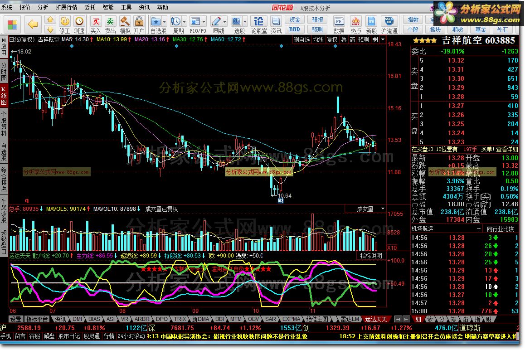Toggle the 复权 price adjustment option
This screenshot has height=350, width=525.
click(332, 39)
